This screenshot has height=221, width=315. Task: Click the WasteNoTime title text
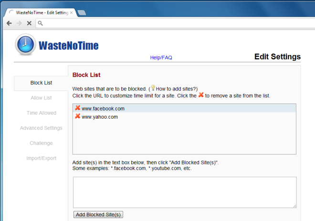(69, 45)
